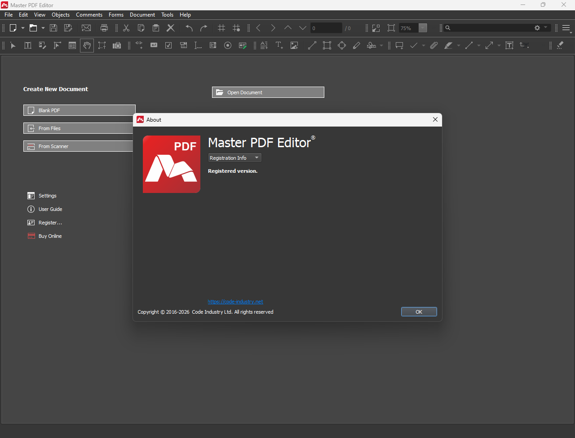Select the Eraser tool at toolbar end
Screen dimensions: 575x438
pyautogui.click(x=560, y=45)
